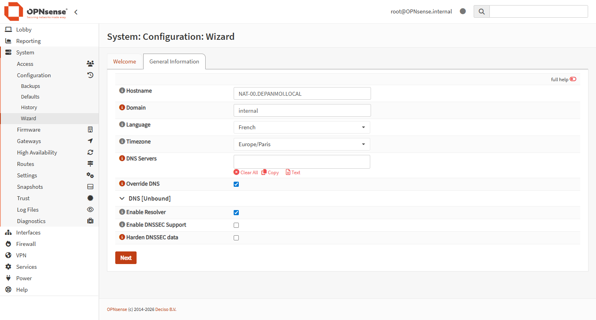Enable DNSSEC Support checkbox

236,225
